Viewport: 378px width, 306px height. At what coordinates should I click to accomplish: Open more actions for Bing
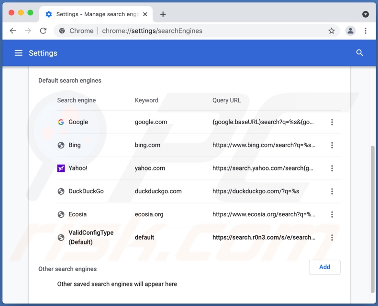pos(332,145)
